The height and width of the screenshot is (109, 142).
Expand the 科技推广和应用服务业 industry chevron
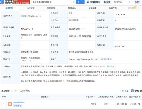point(30,61)
